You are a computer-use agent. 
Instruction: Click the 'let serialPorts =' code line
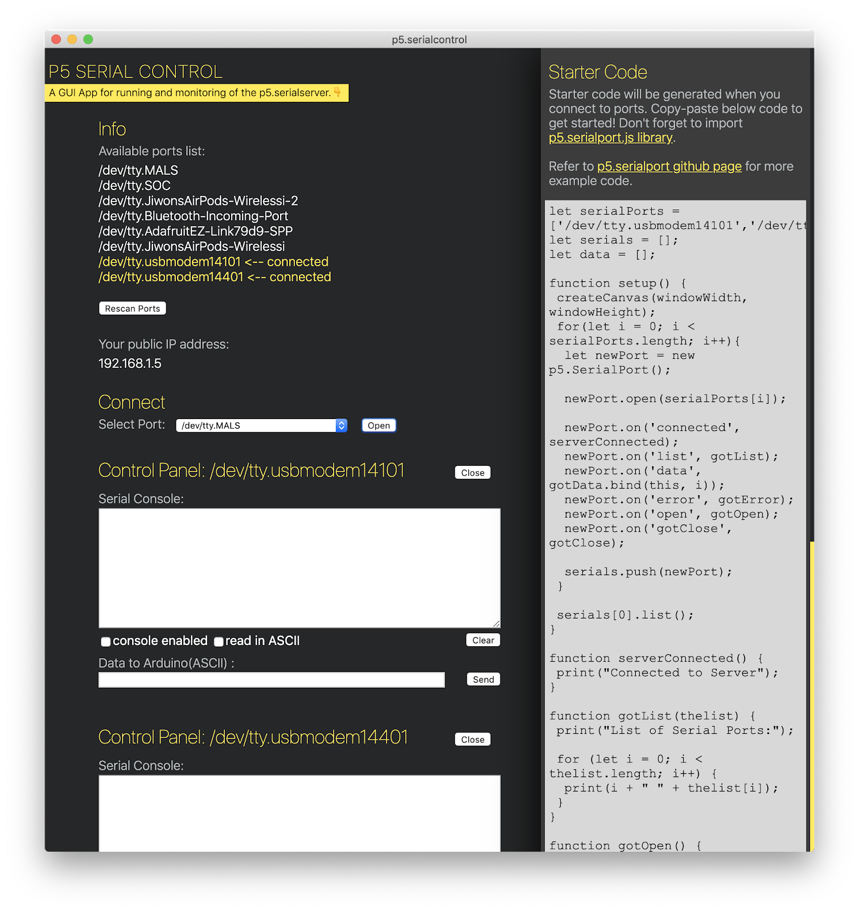click(x=615, y=211)
